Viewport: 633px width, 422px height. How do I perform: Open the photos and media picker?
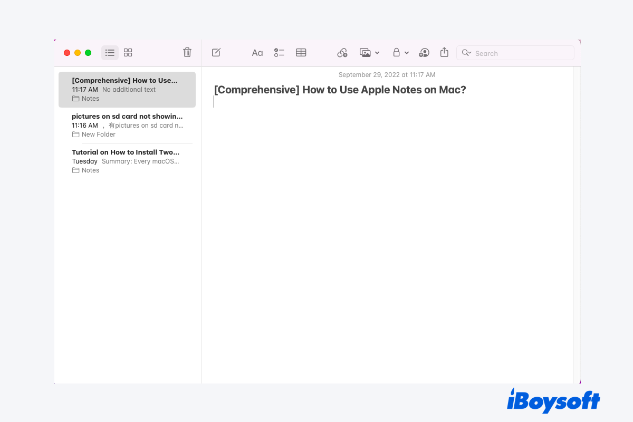365,52
